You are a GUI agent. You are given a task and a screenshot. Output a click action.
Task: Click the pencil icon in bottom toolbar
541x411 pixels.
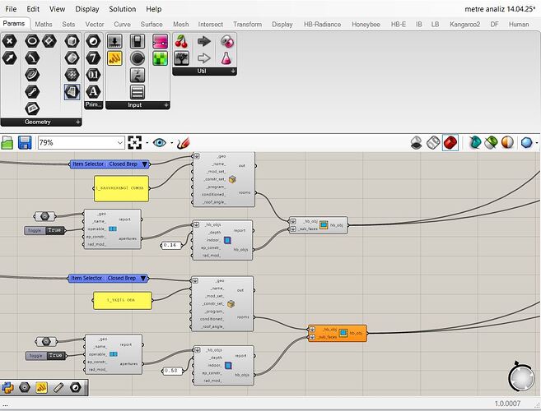(x=58, y=388)
